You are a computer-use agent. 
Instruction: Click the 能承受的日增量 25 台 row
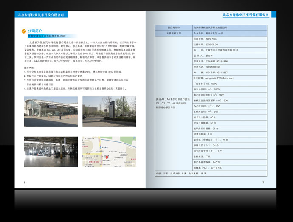pos(230,129)
